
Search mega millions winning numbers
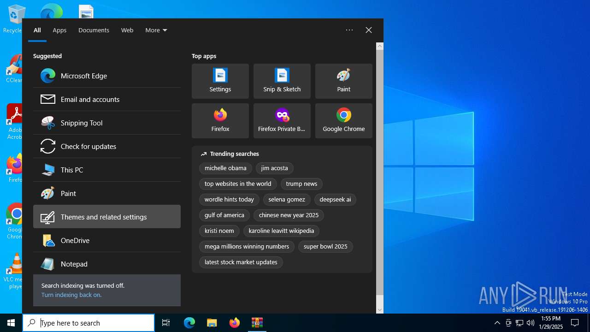coord(247,247)
